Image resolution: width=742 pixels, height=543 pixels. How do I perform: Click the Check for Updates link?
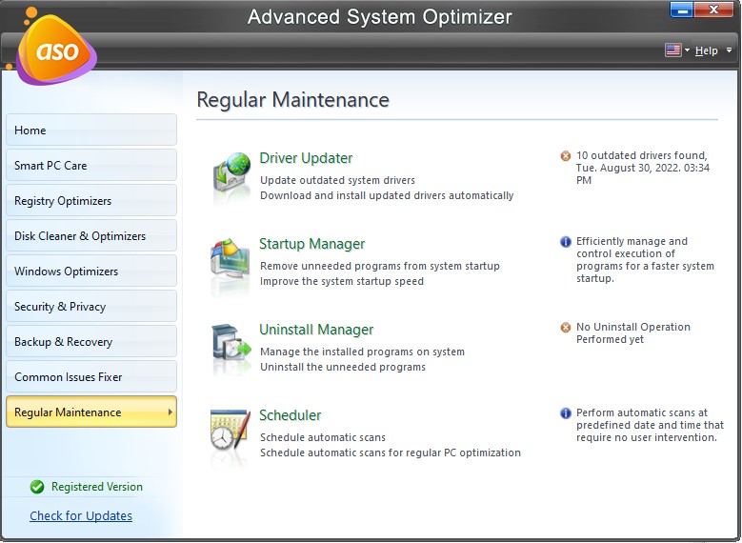[81, 515]
